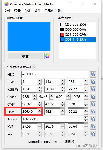
Task: Click the HEX field #038FFD
Action: [55, 74]
